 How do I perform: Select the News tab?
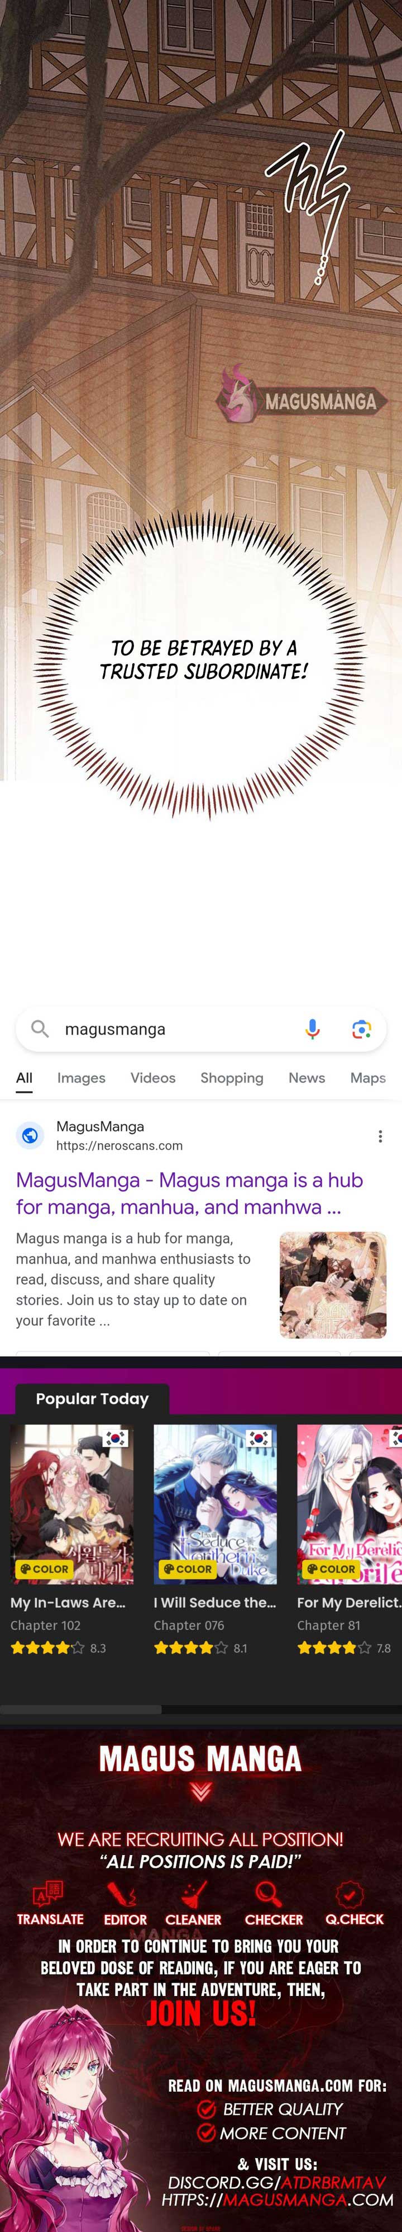[x=307, y=1077]
